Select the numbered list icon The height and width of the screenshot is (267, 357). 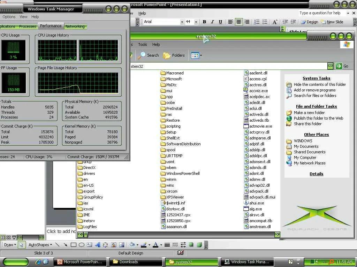click(x=257, y=22)
